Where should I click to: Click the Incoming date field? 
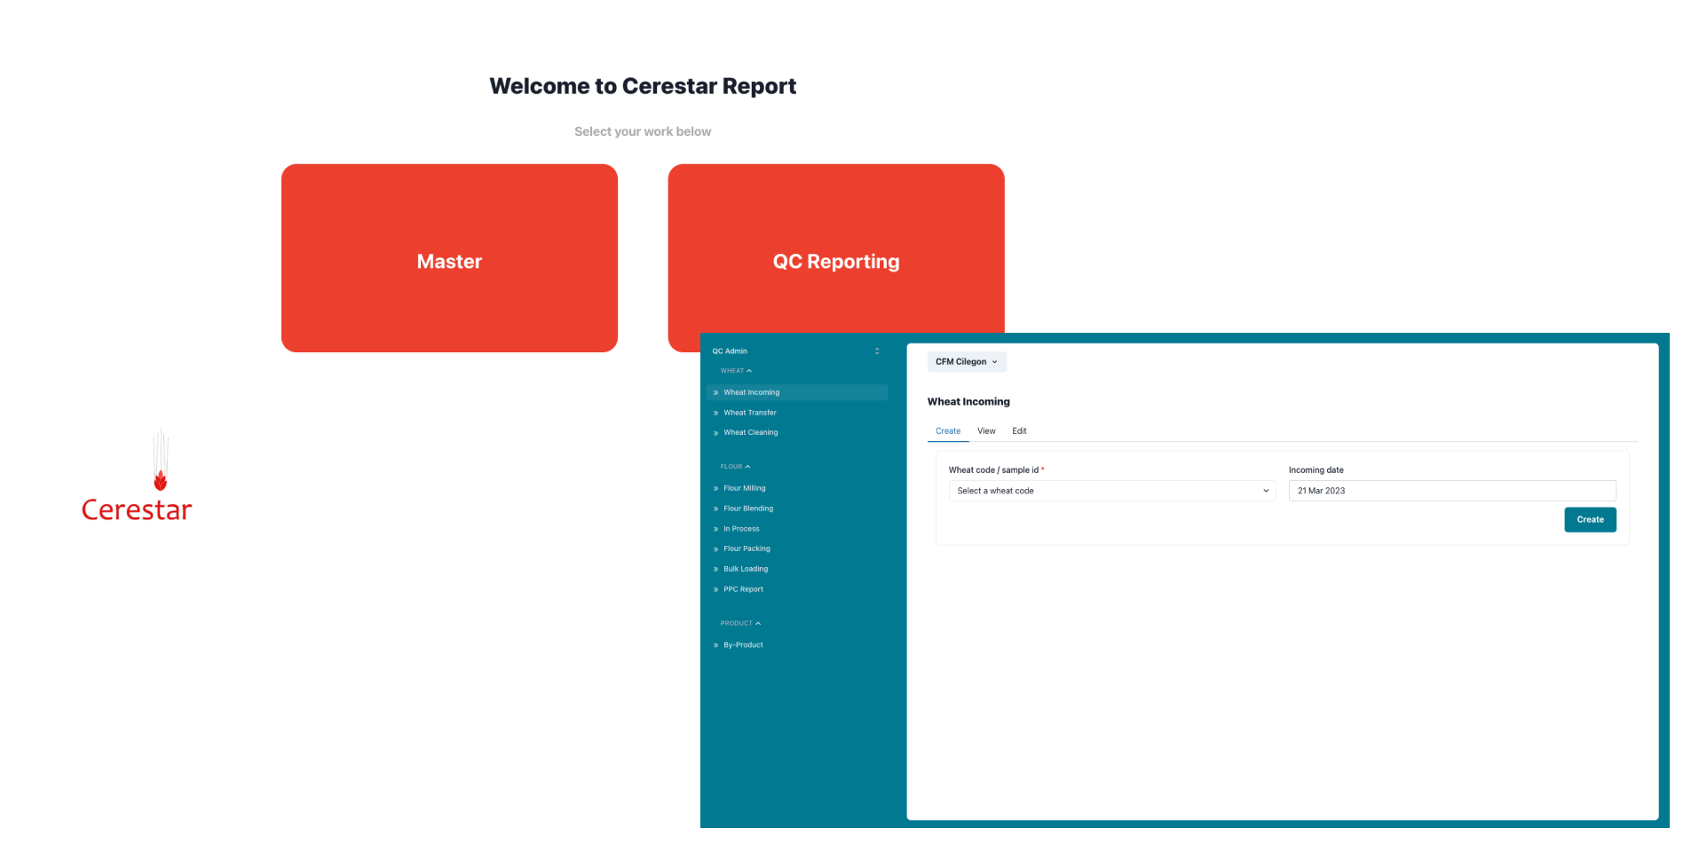point(1452,491)
